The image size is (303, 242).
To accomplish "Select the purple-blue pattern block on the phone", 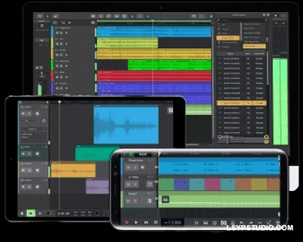I will tap(182, 184).
